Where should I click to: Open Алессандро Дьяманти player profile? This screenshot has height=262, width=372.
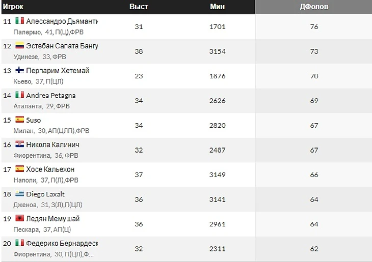tap(62, 21)
